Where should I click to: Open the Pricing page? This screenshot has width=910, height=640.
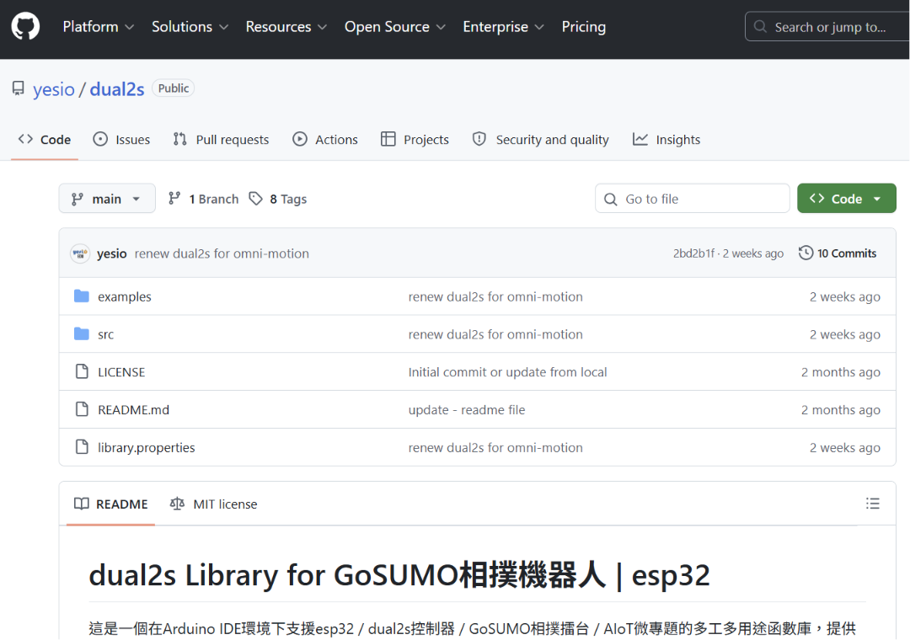pos(583,27)
